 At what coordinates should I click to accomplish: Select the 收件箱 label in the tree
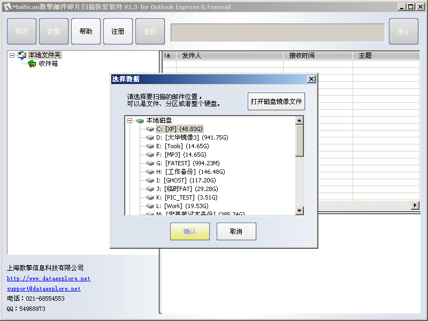(48, 64)
